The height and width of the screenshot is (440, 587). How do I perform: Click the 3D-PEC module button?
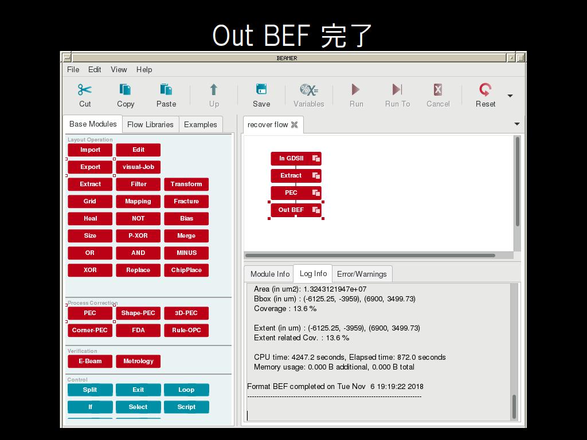tap(186, 313)
